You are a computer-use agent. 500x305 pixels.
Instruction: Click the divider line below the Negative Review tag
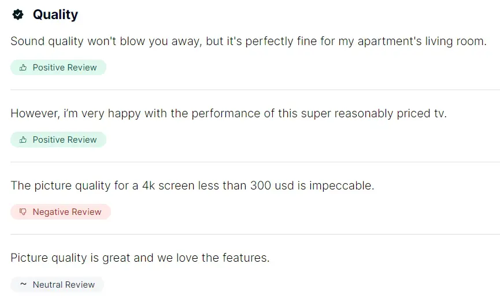pyautogui.click(x=255, y=235)
